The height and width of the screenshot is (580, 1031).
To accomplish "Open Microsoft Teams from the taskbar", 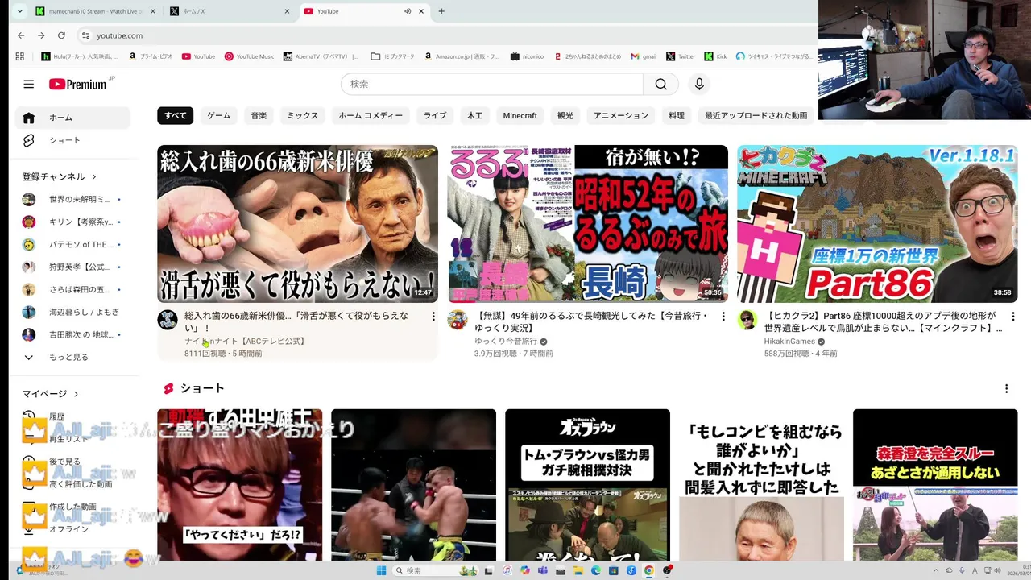I will [x=542, y=570].
